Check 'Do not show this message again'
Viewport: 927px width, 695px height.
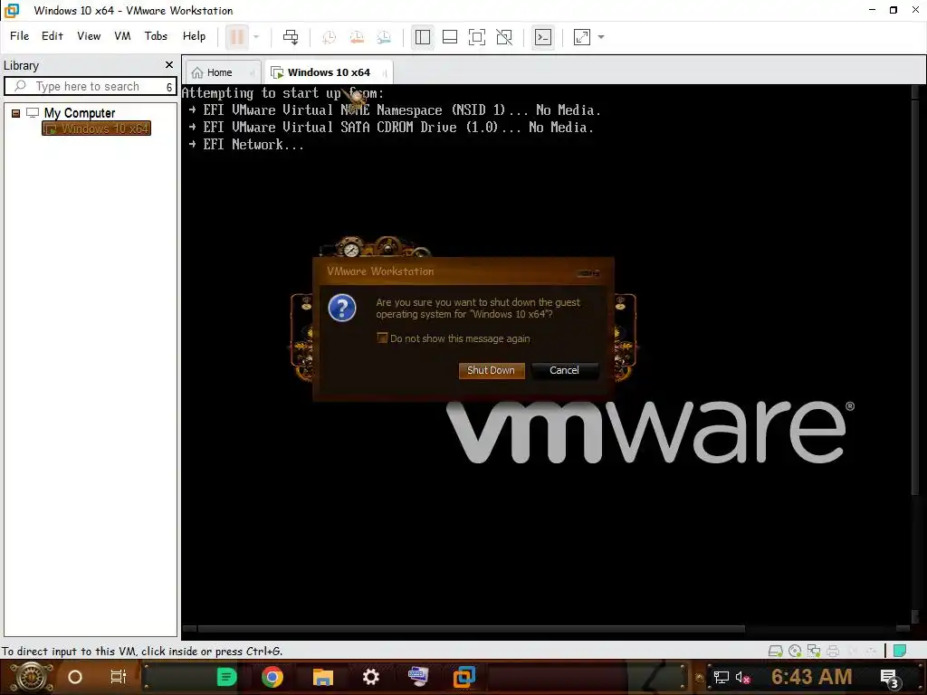coord(383,338)
